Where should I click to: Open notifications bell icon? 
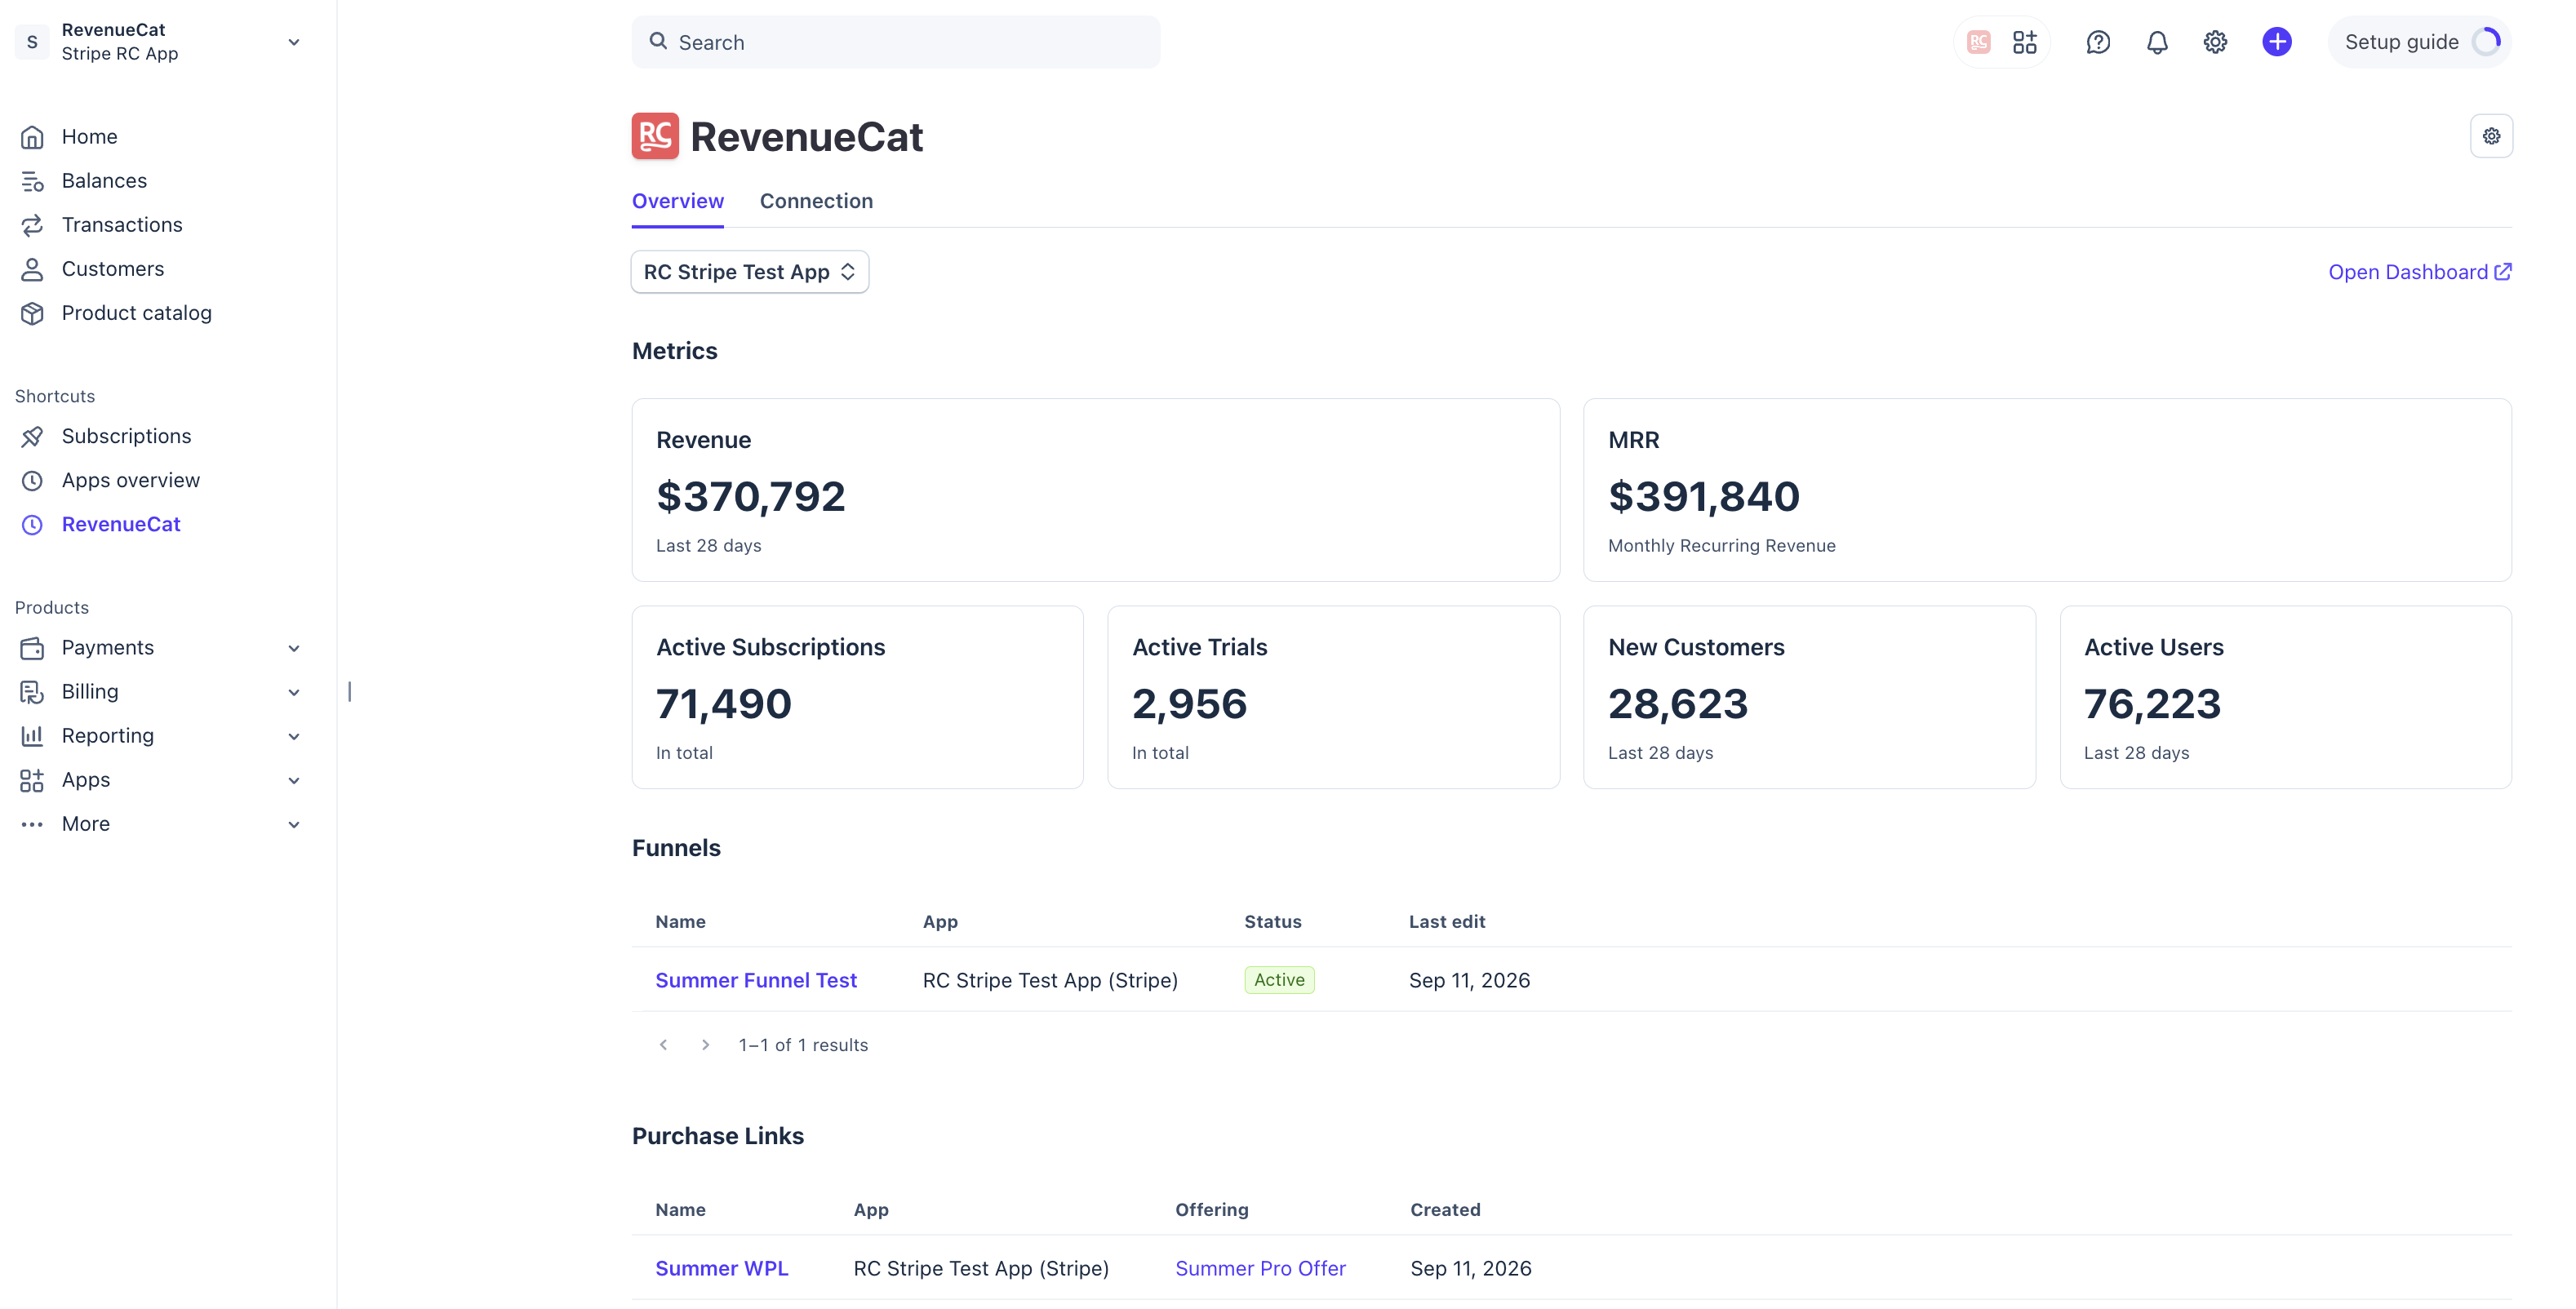tap(2156, 42)
